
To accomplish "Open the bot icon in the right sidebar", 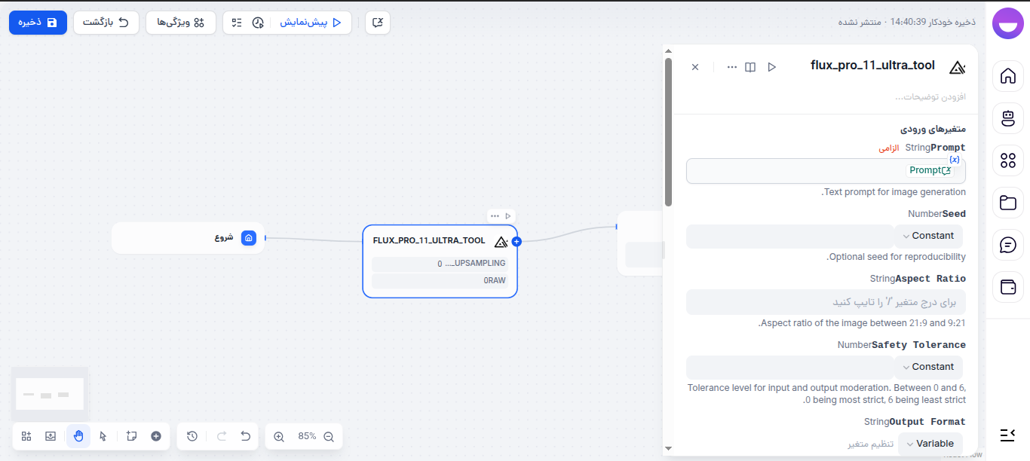I will (1008, 118).
